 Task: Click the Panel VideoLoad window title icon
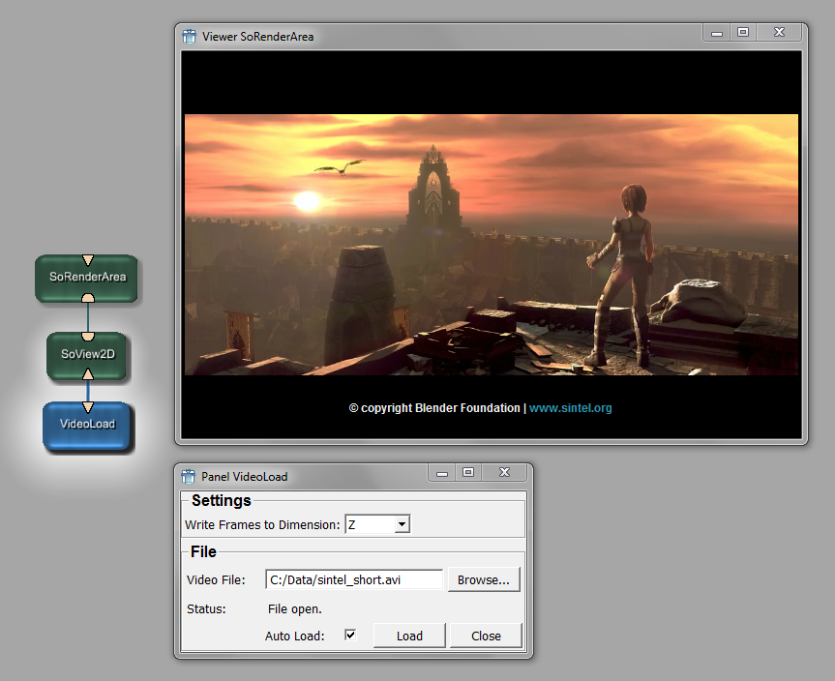pos(189,476)
